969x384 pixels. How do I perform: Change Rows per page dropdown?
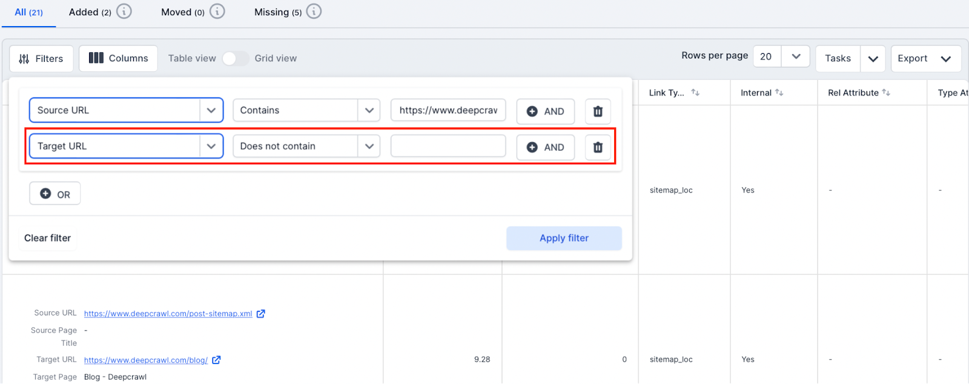(x=796, y=57)
